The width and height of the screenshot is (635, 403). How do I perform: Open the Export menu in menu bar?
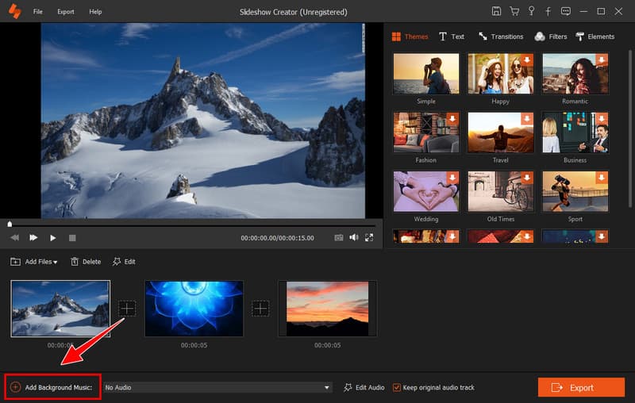pyautogui.click(x=66, y=12)
